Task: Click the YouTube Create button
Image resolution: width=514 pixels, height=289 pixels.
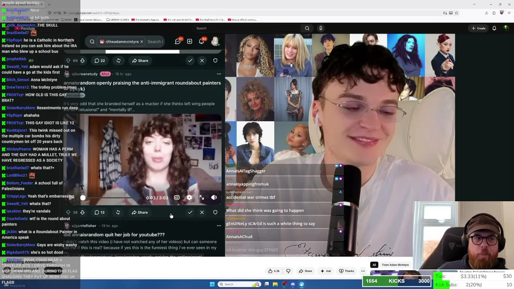Action: [479, 28]
